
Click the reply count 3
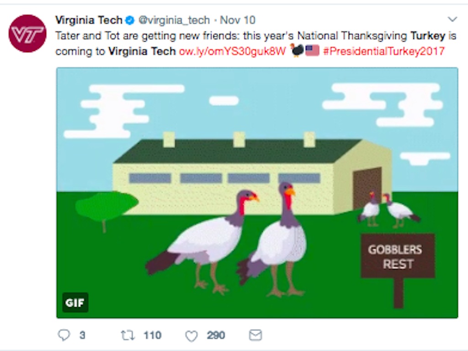pos(82,335)
